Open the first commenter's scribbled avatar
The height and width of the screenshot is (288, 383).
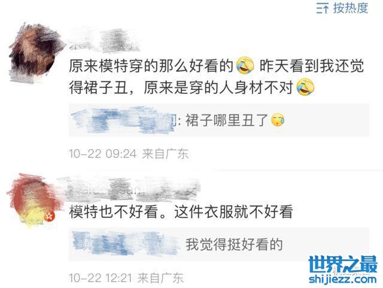pyautogui.click(x=35, y=53)
